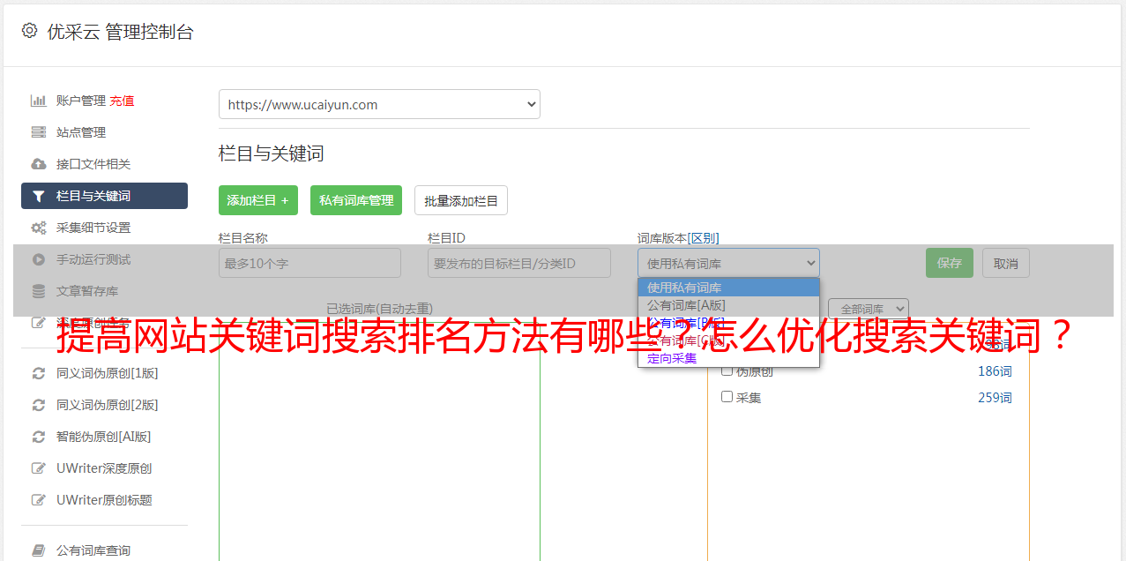Check the 伪原创 checkbox
The height and width of the screenshot is (561, 1126).
click(x=727, y=370)
